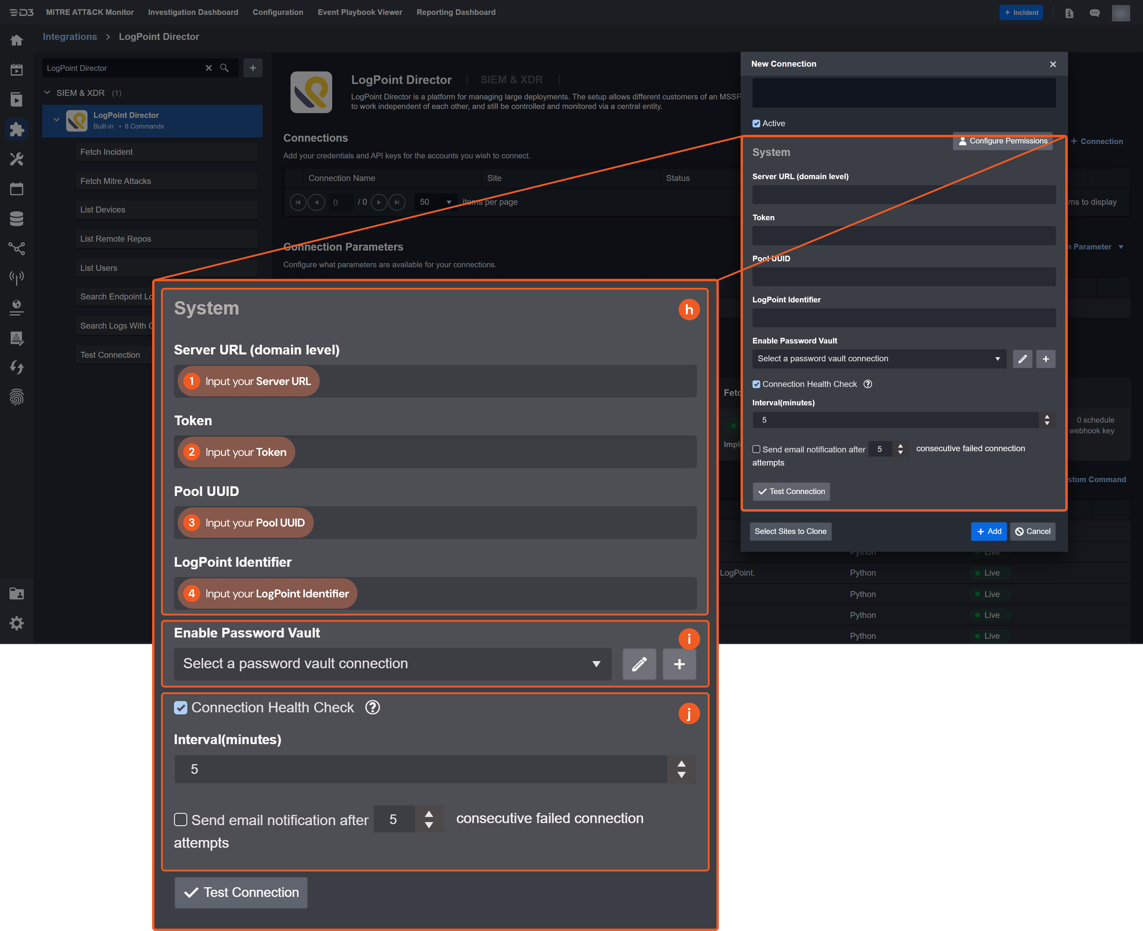Click the fingerprint icon in sidebar
This screenshot has width=1143, height=931.
tap(17, 397)
